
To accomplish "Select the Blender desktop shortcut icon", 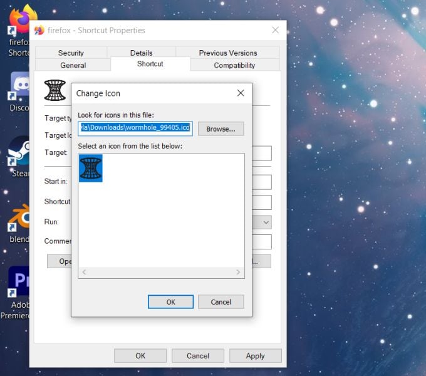I will pyautogui.click(x=18, y=217).
